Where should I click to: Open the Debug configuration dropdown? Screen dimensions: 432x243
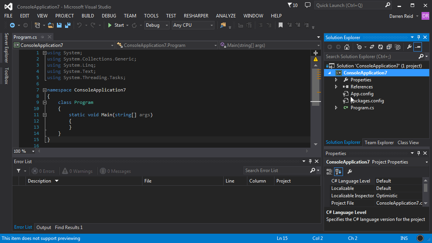pos(157,25)
